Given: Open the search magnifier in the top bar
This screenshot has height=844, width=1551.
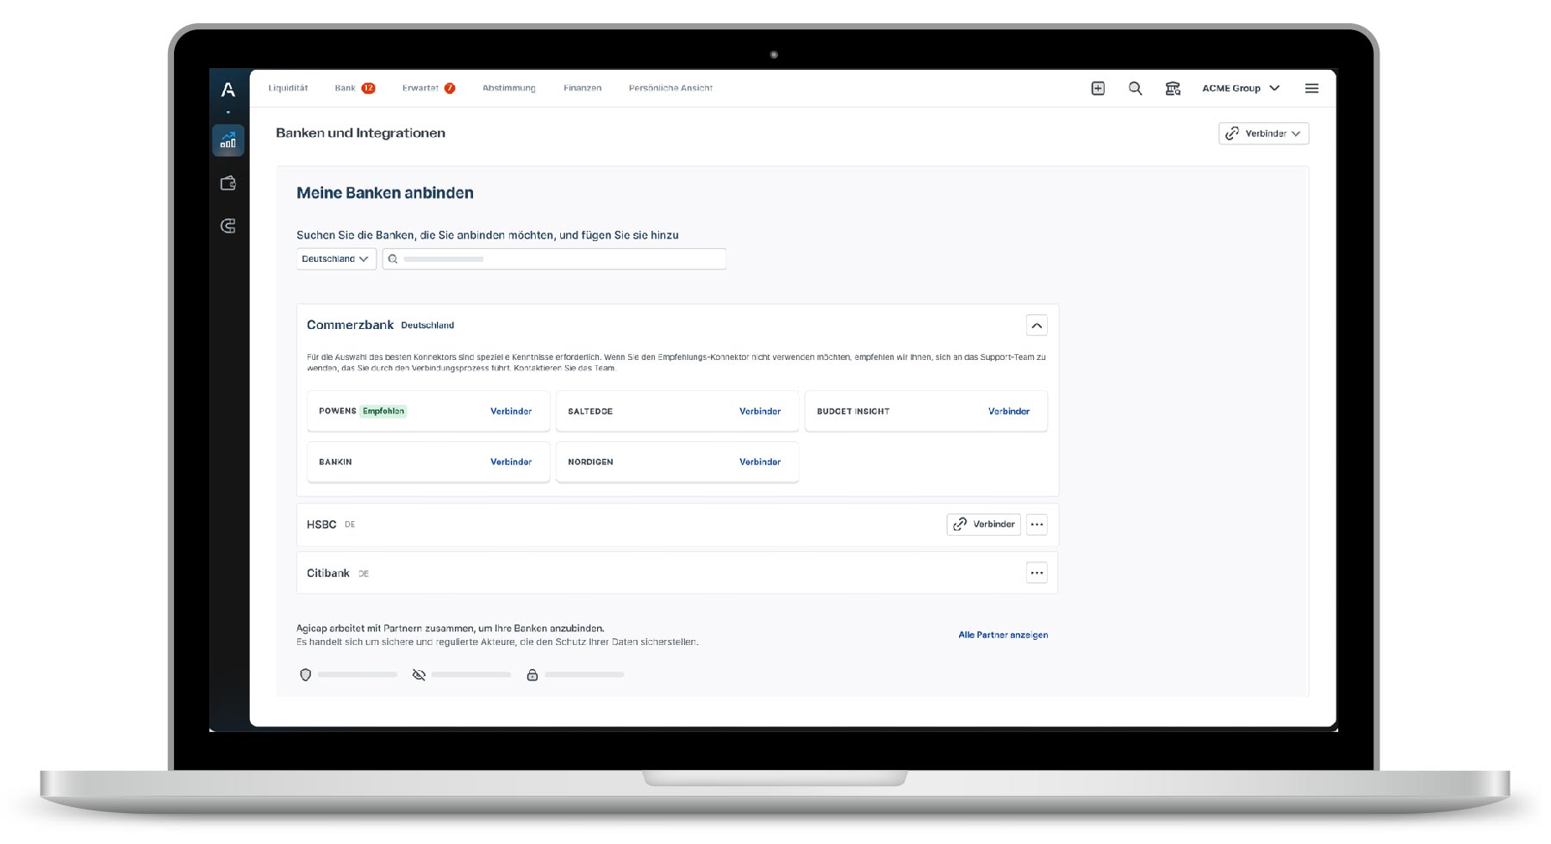Looking at the screenshot, I should click(x=1136, y=88).
